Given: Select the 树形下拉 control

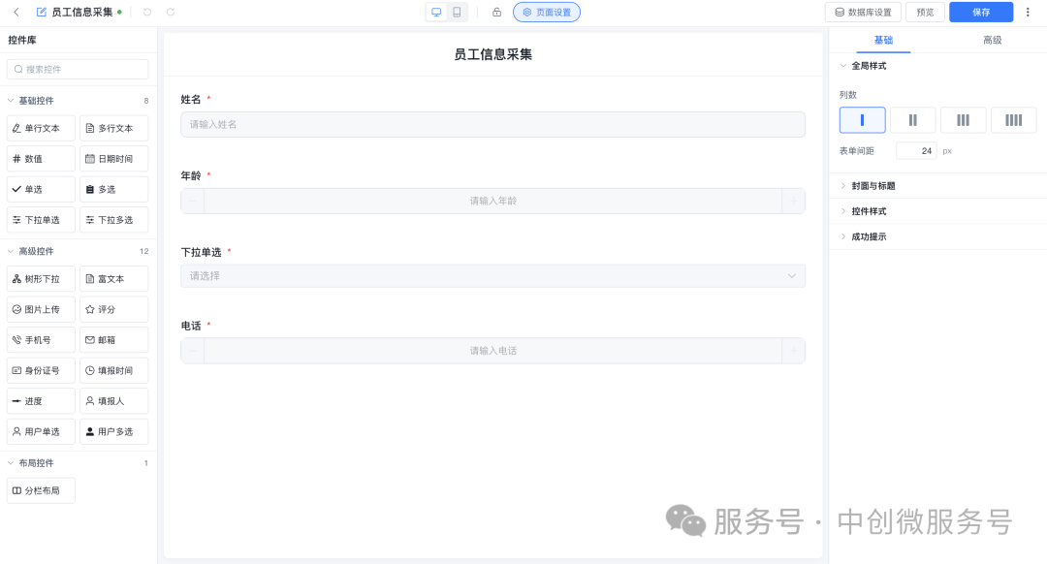Looking at the screenshot, I should [x=41, y=279].
